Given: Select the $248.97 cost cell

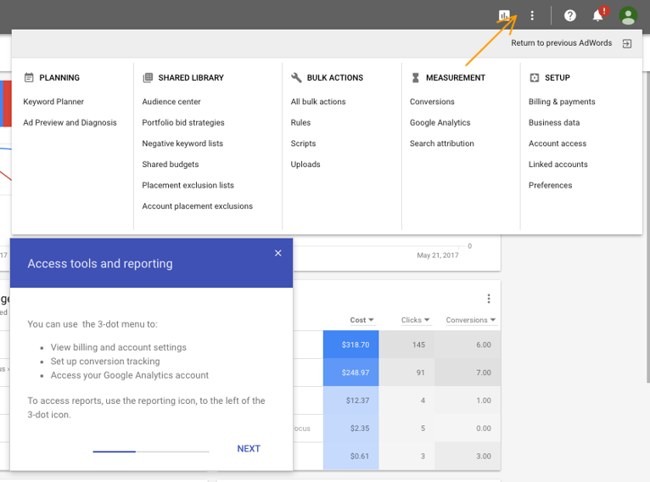Looking at the screenshot, I should pyautogui.click(x=350, y=373).
